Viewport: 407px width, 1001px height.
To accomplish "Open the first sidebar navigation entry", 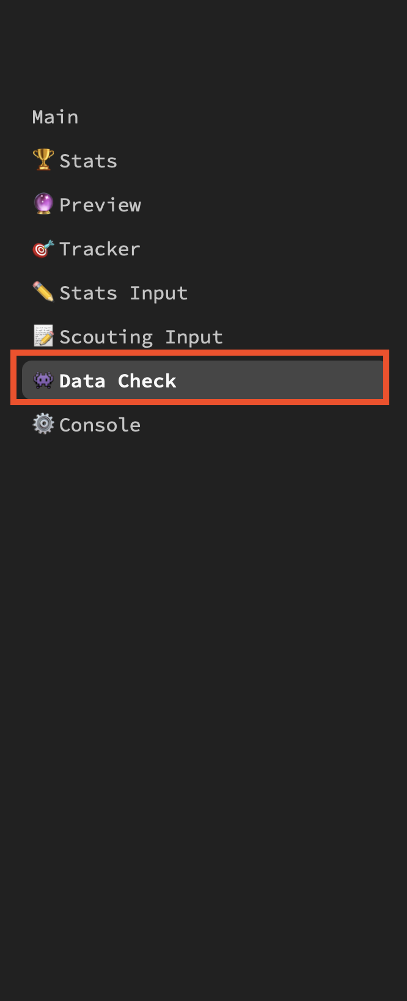I will tap(55, 117).
